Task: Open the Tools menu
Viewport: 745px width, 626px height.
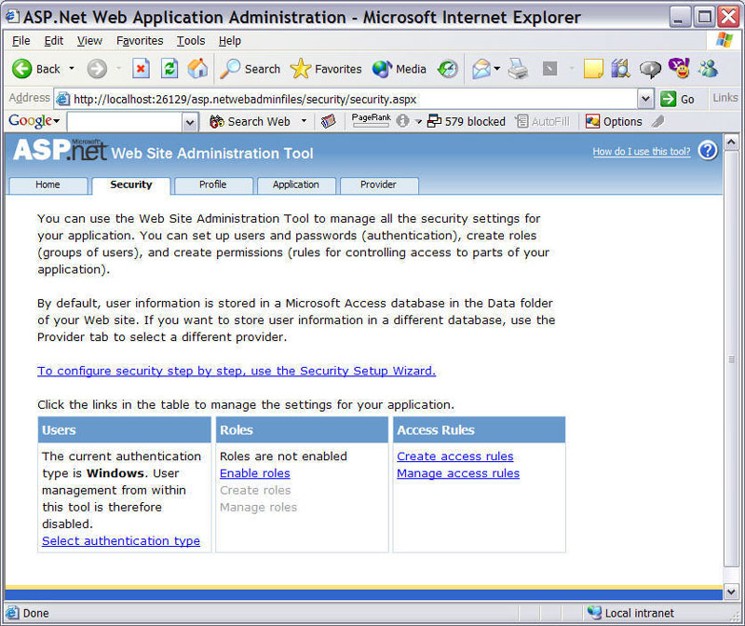Action: pyautogui.click(x=191, y=41)
